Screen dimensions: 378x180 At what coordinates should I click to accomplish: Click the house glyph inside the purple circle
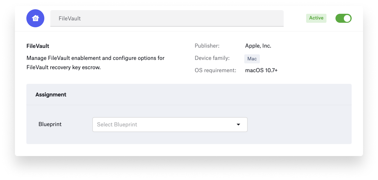[x=35, y=18]
